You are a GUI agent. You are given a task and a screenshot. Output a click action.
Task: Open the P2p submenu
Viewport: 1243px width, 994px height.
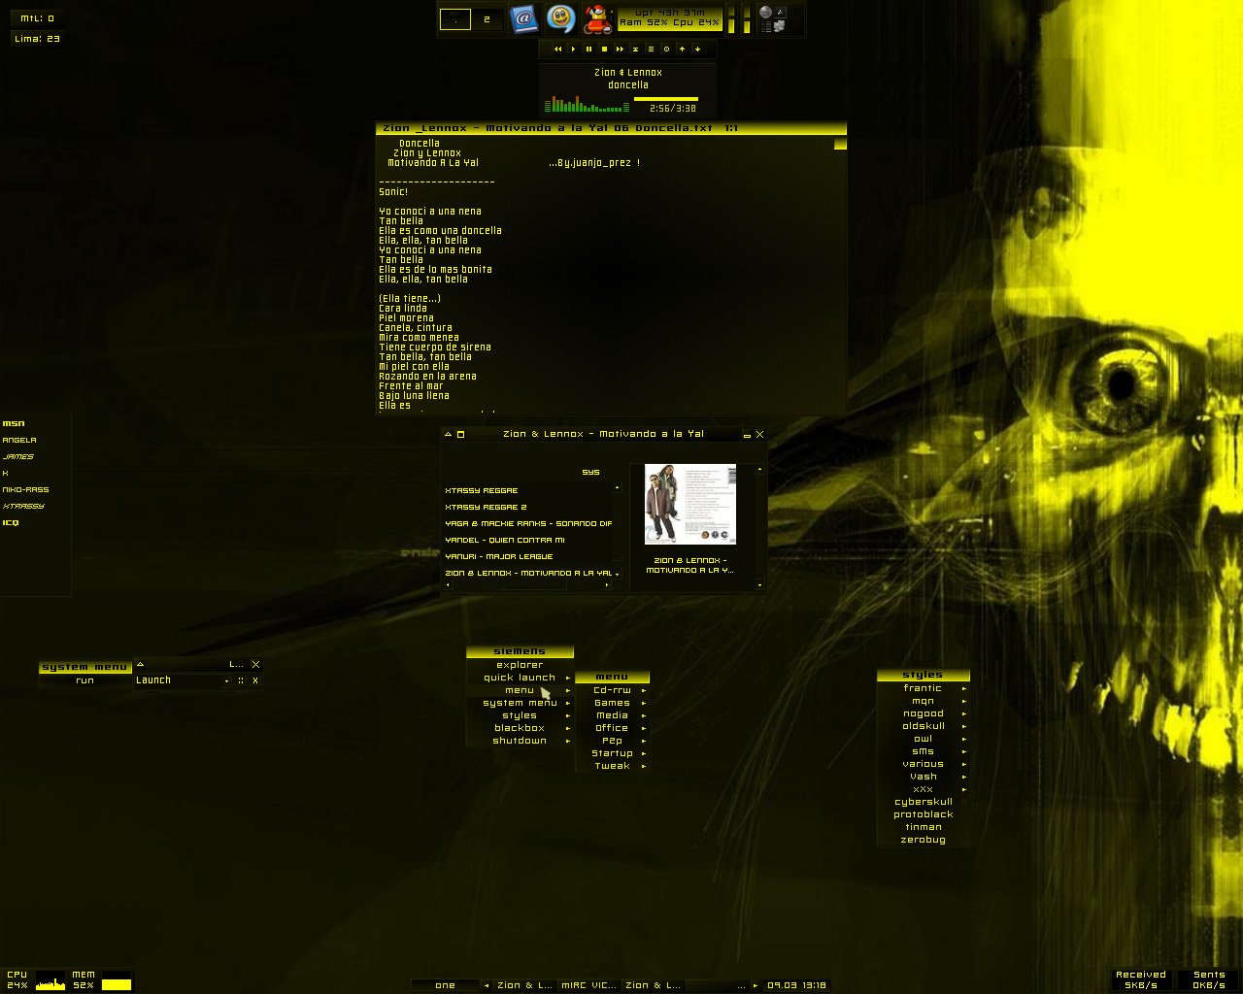pos(612,741)
